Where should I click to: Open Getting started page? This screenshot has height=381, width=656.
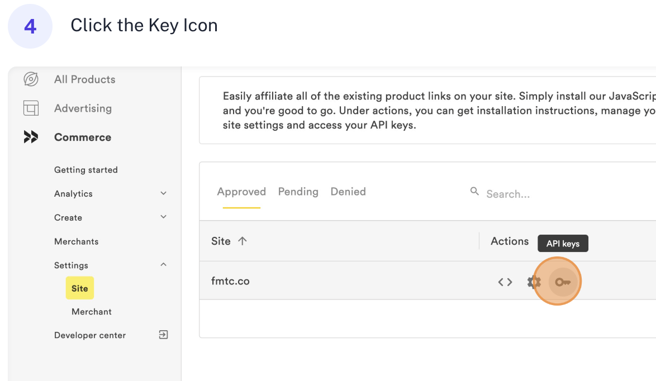86,170
